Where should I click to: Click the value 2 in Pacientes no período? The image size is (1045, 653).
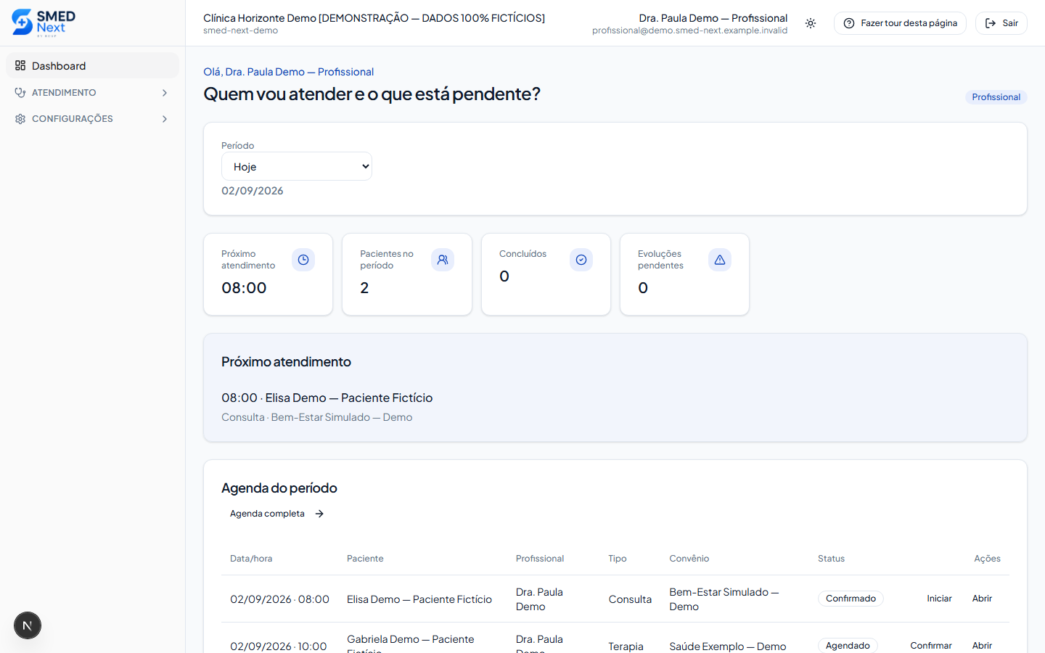(364, 288)
